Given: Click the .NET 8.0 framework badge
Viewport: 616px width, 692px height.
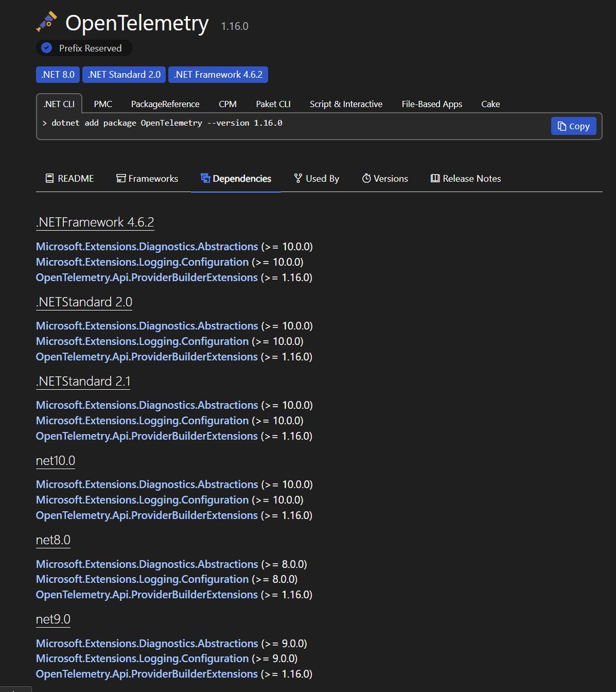Looking at the screenshot, I should point(58,74).
